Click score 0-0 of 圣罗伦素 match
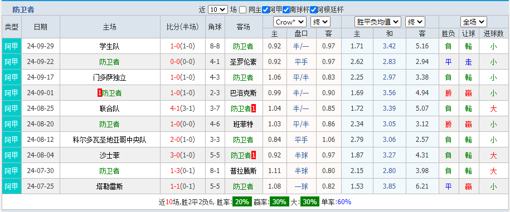510x212 pixels. coord(176,62)
